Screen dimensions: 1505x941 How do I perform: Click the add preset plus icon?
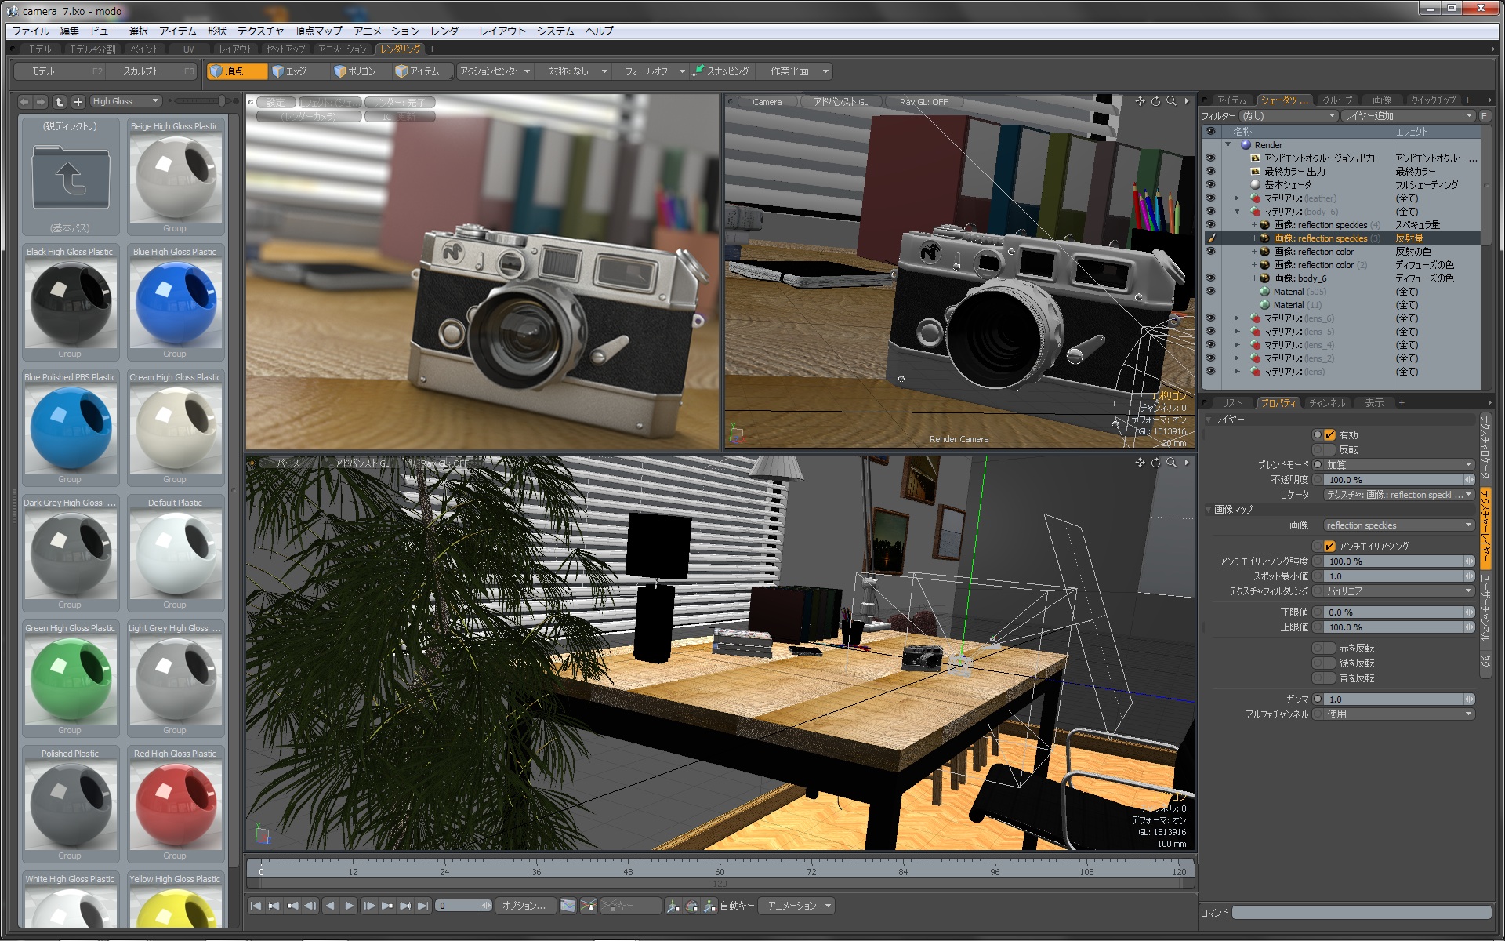tap(78, 101)
